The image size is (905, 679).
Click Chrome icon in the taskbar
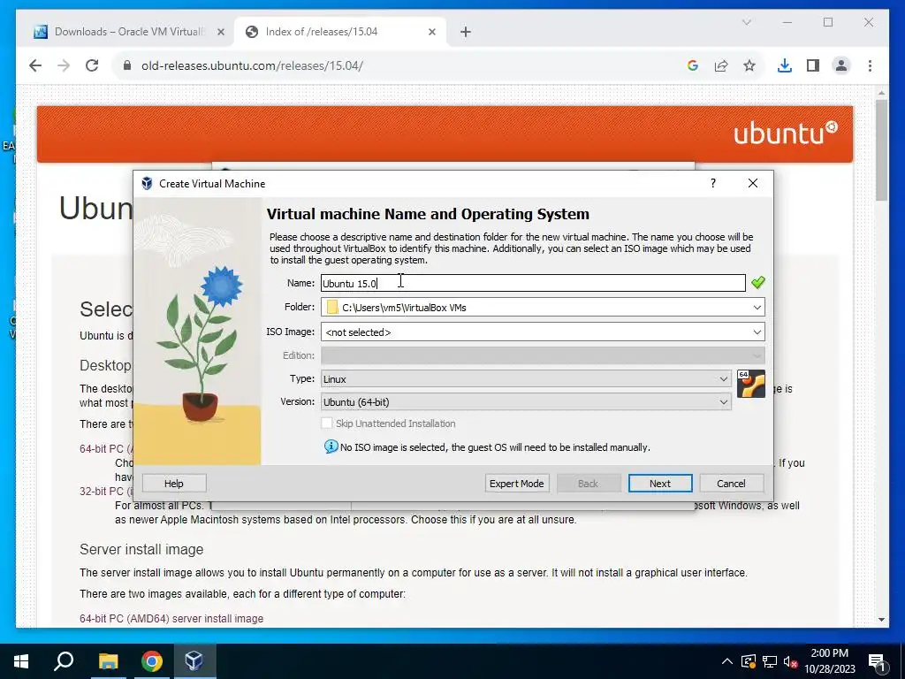pos(151,661)
